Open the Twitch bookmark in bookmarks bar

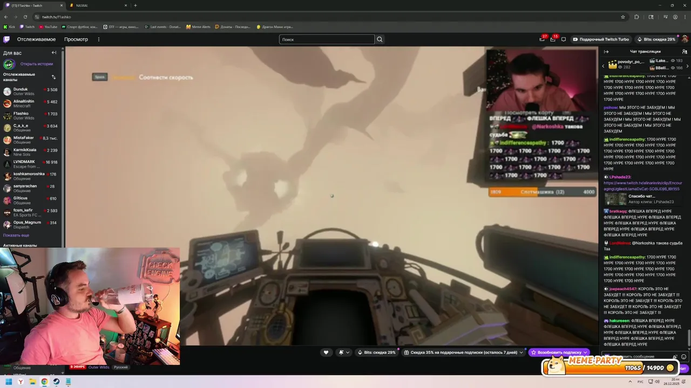pos(28,26)
